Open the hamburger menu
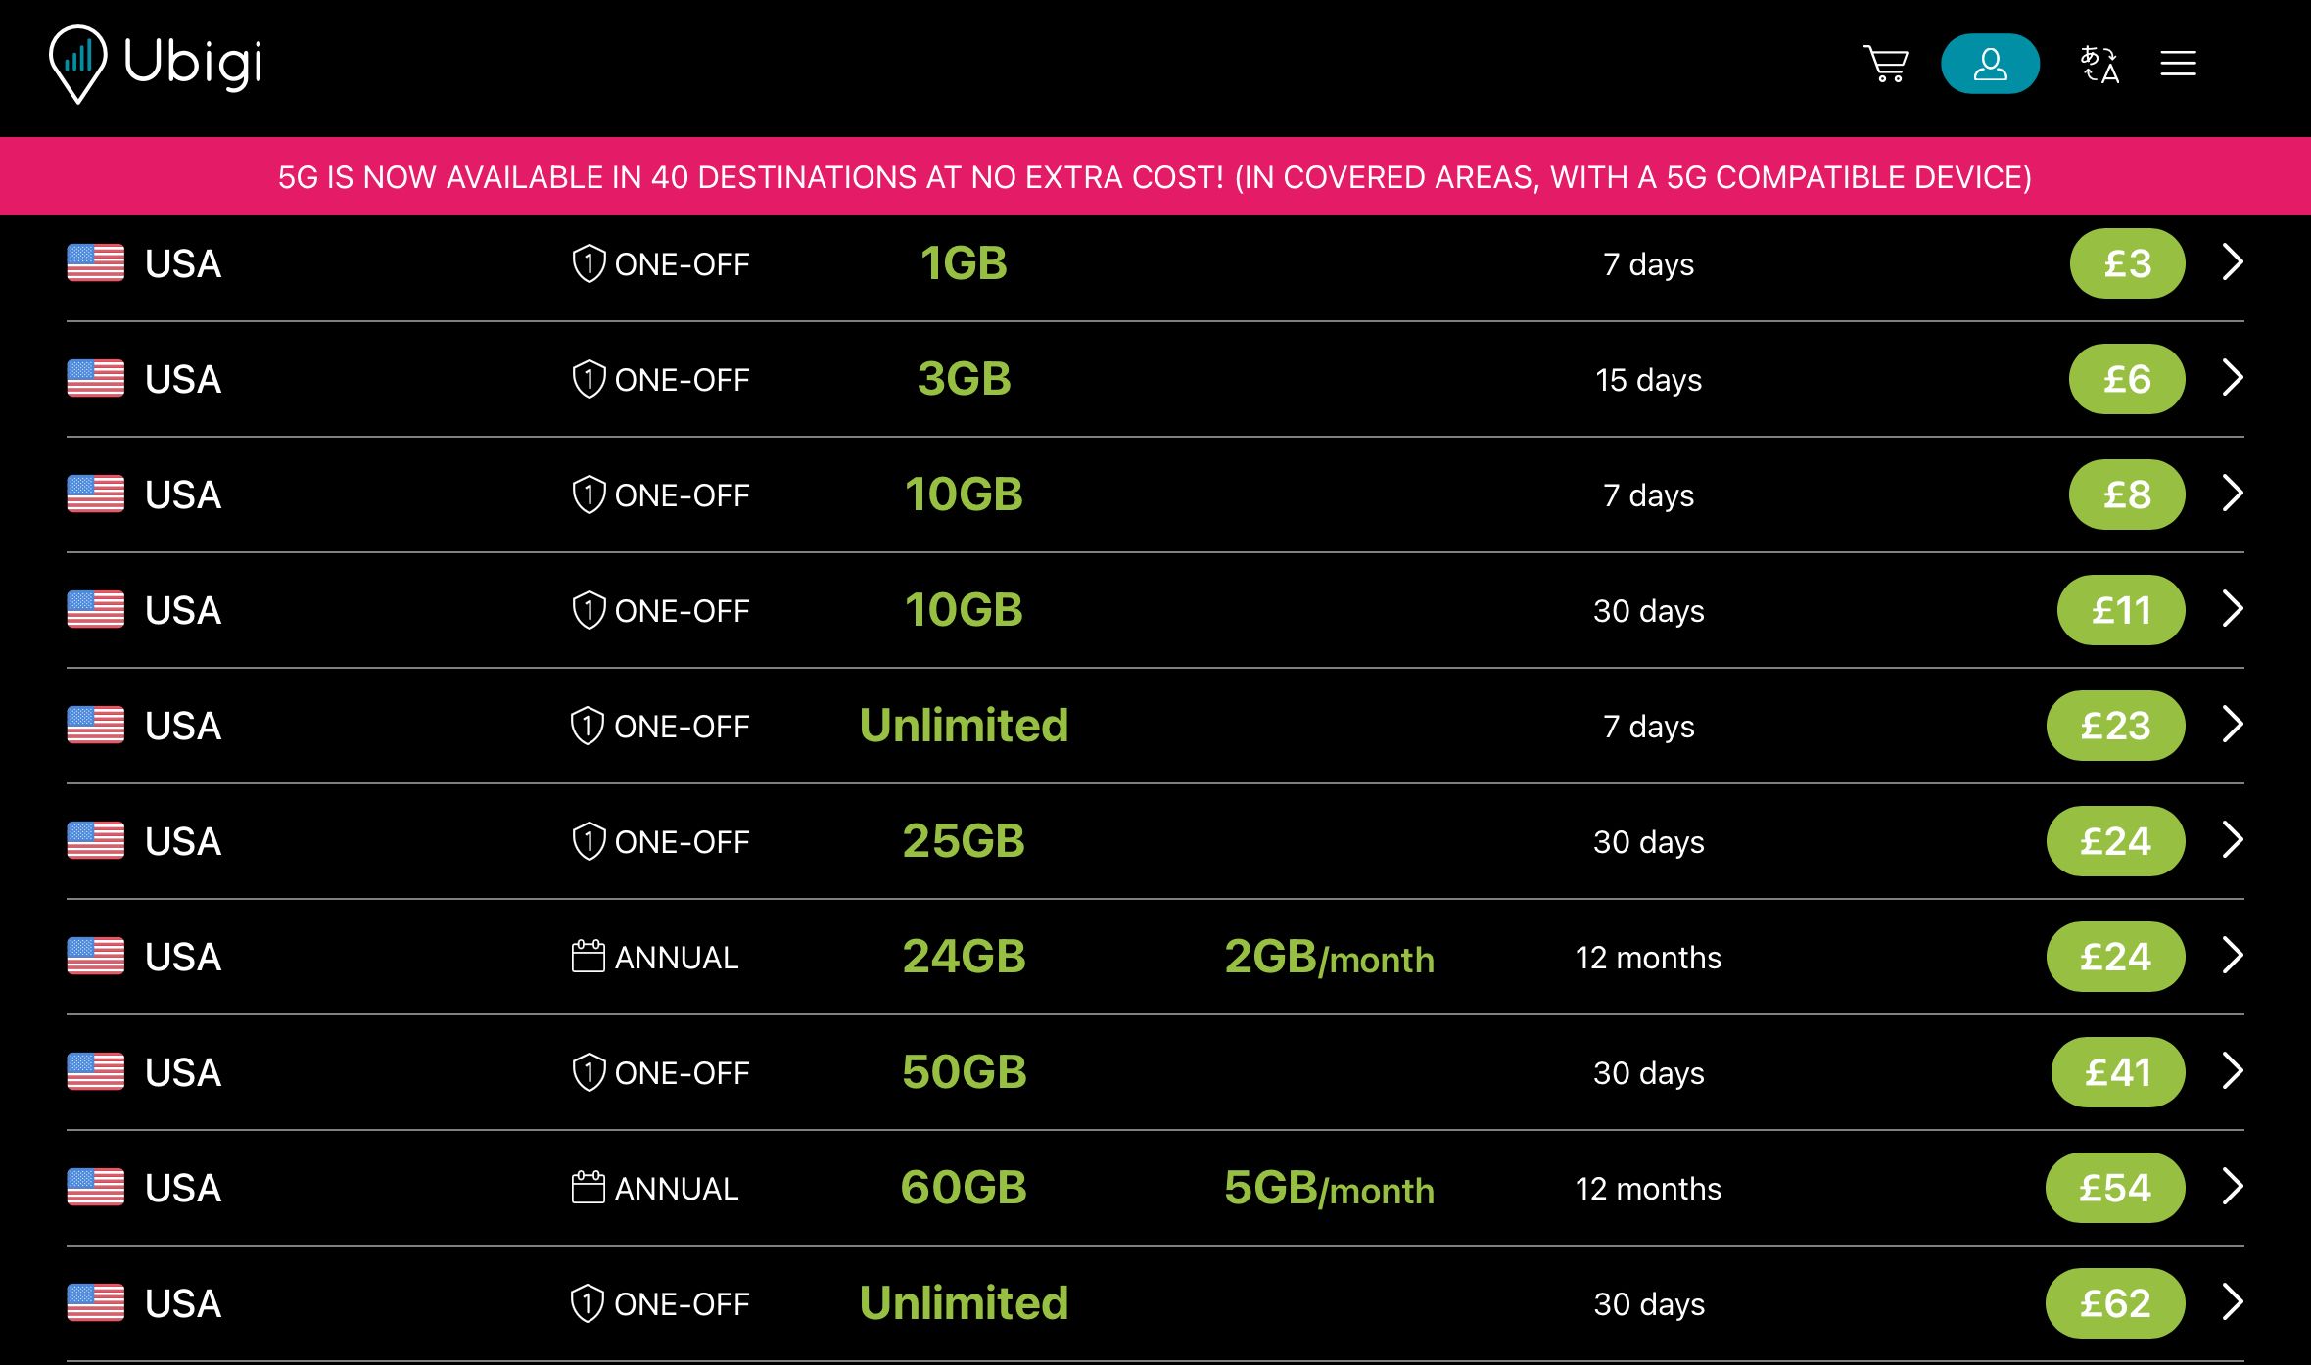2311x1365 pixels. tap(2178, 65)
